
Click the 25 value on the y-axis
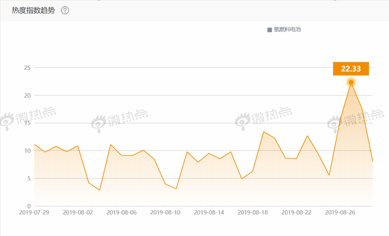(27, 68)
